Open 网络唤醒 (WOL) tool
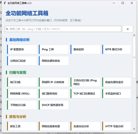 [x=22, y=93]
